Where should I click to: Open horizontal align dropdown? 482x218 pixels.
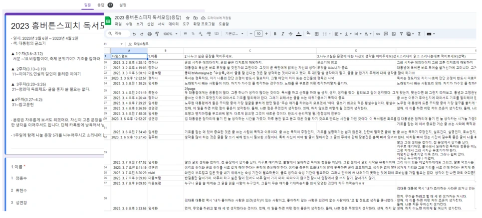pyautogui.click(x=338, y=34)
